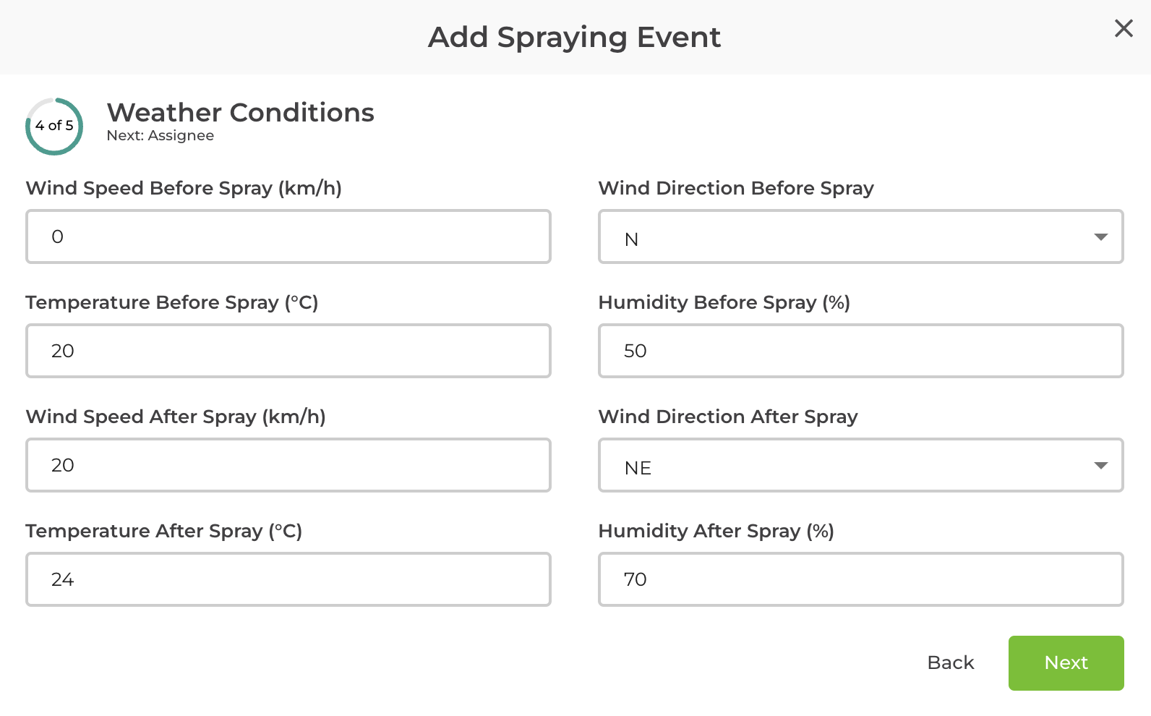Click the Wind Speed Before Spray label
This screenshot has height=716, width=1151.
point(184,188)
